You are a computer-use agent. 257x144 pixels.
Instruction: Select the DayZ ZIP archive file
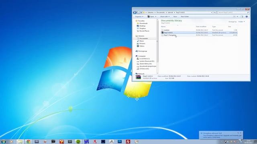199,33
